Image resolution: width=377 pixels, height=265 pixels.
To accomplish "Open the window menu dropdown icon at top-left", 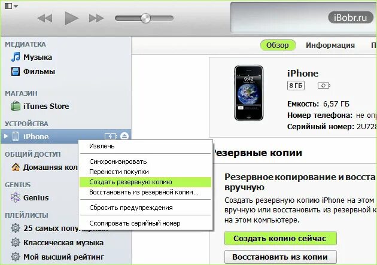I will point(11,6).
